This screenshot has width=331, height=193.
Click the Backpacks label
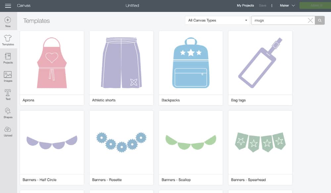coord(170,100)
